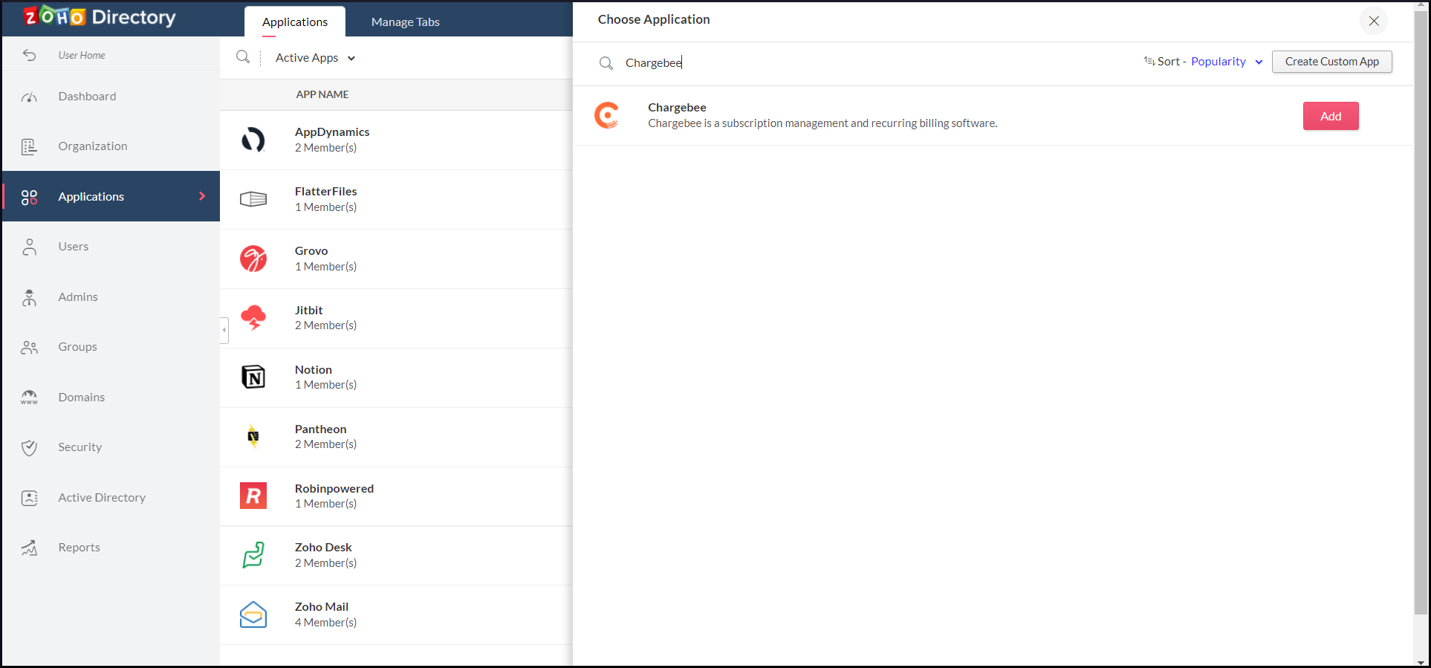The image size is (1431, 668).
Task: Close the Choose Application panel
Action: point(1374,21)
